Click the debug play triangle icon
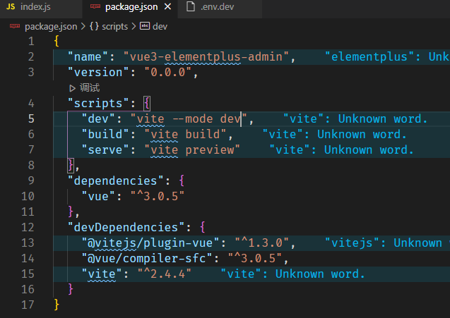This screenshot has width=450, height=318. coord(72,88)
